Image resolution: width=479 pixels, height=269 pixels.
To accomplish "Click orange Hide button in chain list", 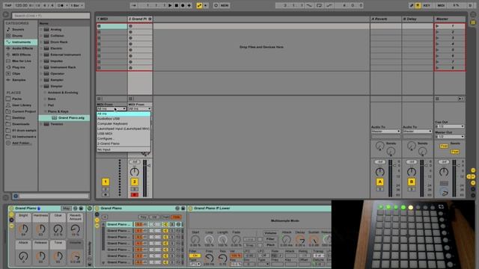I will coord(177,217).
